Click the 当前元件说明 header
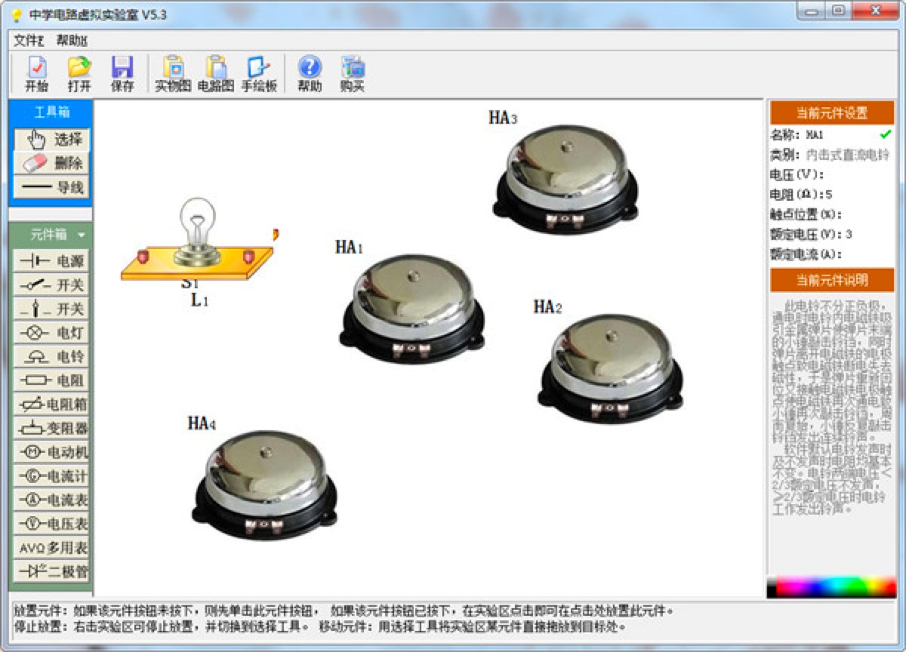This screenshot has height=652, width=906. (832, 280)
